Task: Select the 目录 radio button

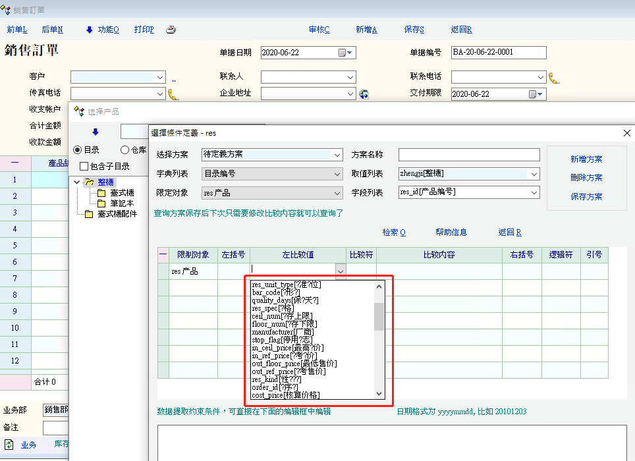Action: 78,150
